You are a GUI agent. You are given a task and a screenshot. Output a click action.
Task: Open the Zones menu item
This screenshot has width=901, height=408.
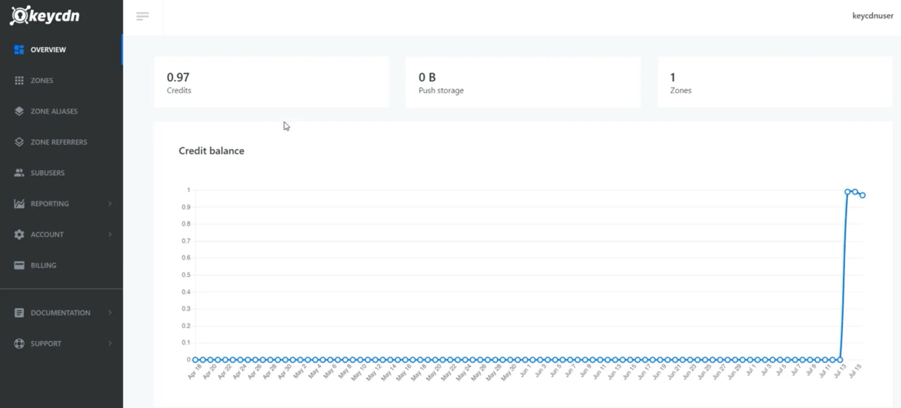[x=42, y=80]
